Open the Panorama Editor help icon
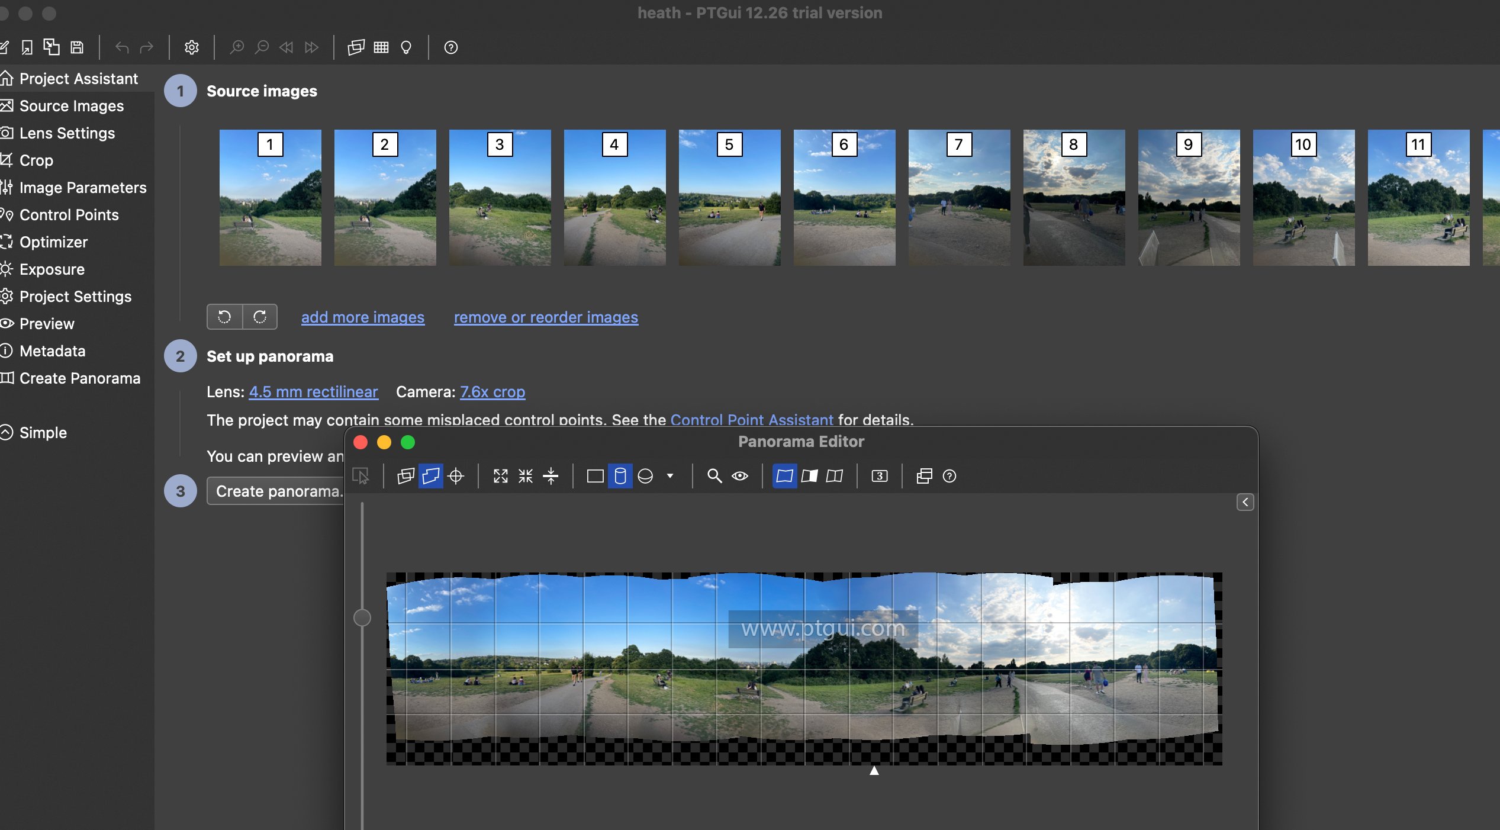Screen dimensions: 1500x830 coord(949,476)
